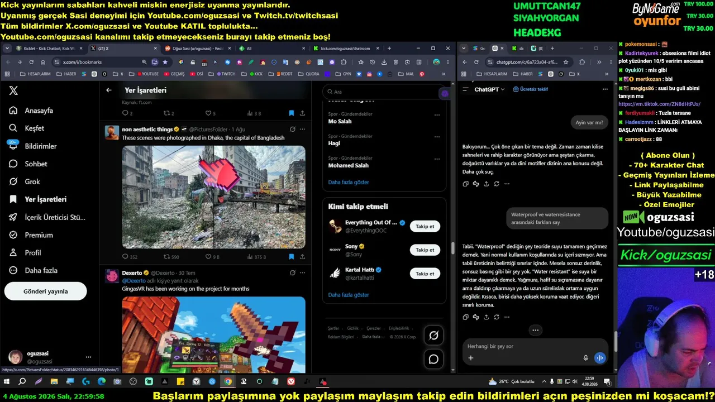Open the floating Grok button on X
Viewport: 715px width, 402px height.
click(433, 336)
